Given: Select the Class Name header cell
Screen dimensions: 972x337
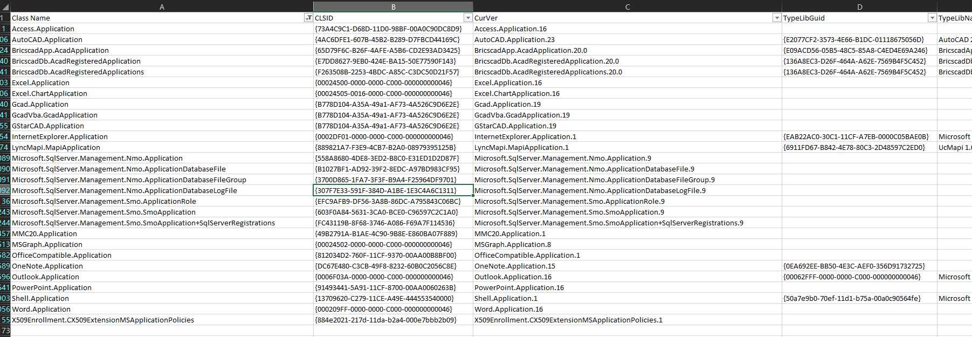Looking at the screenshot, I should tap(162, 18).
